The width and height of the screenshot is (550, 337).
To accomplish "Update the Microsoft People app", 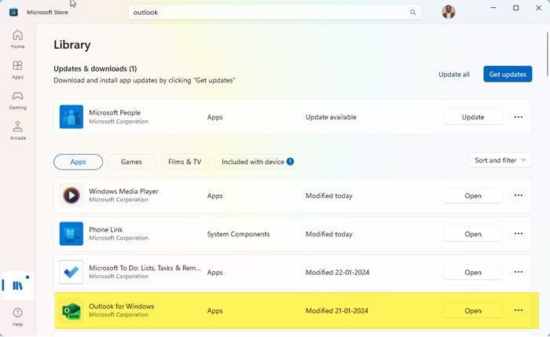I will (473, 117).
